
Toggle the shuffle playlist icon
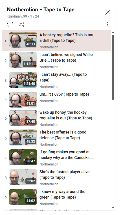pyautogui.click(x=21, y=24)
